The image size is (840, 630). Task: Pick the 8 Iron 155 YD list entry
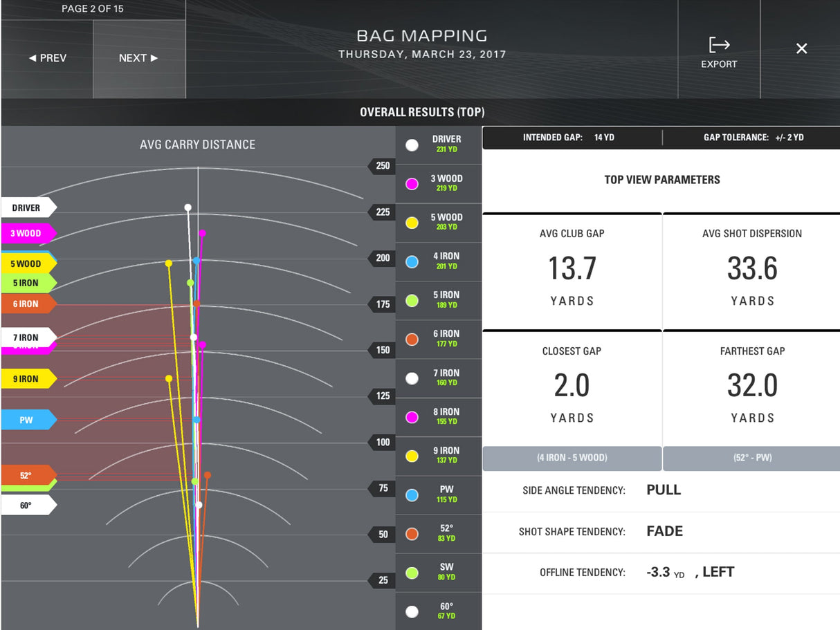(438, 417)
